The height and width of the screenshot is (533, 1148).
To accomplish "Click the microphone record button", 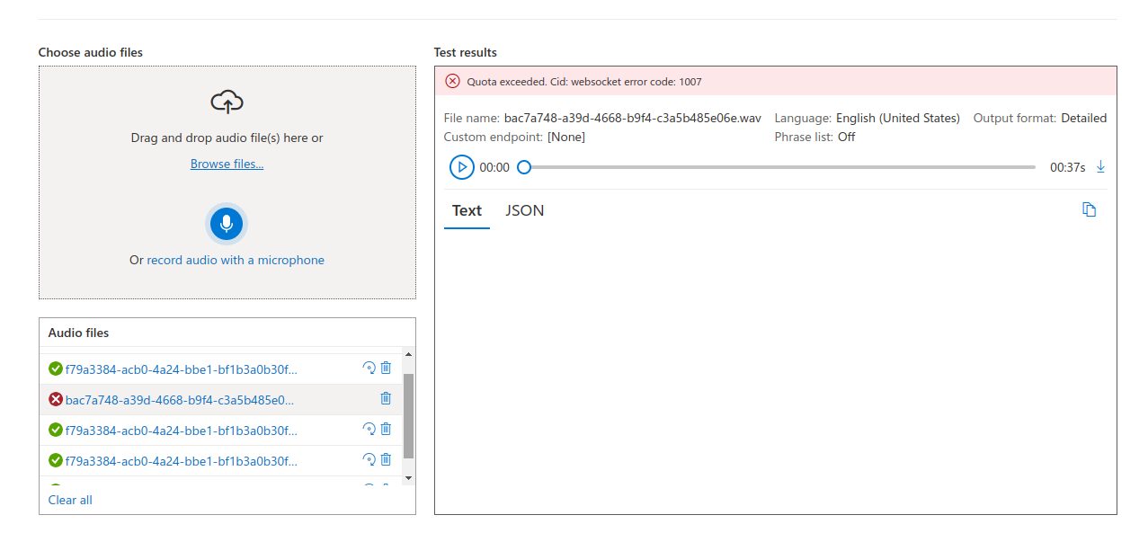I will coord(227,224).
